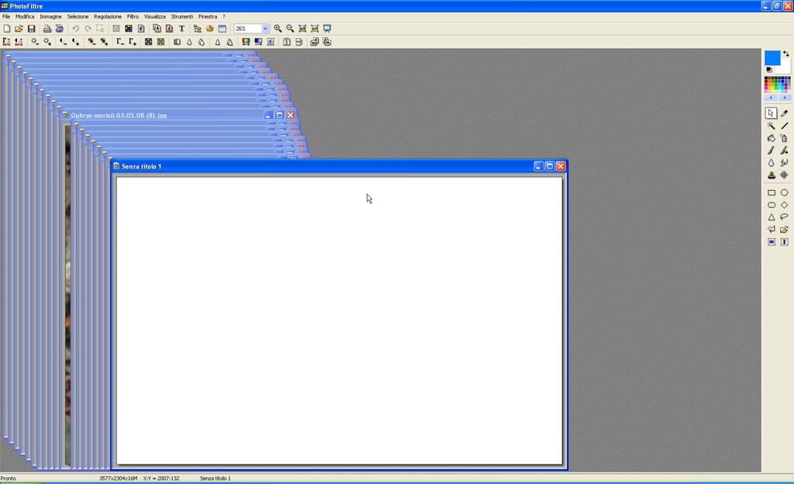Select the Pipette eyedropper tool
Image resolution: width=794 pixels, height=484 pixels.
click(x=785, y=113)
